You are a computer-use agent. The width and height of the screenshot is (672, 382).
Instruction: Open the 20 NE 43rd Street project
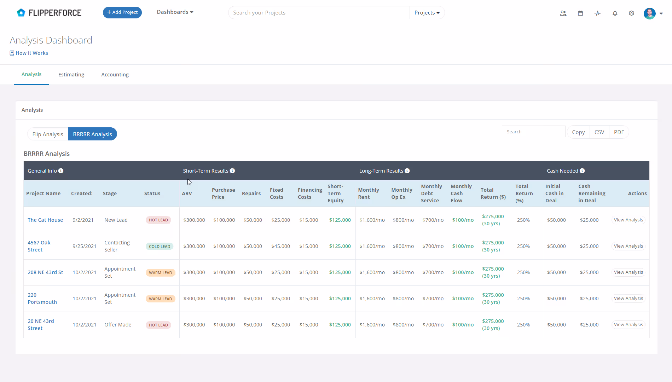(41, 325)
